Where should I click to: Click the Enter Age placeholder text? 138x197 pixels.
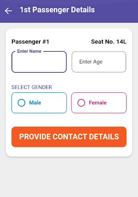tap(91, 62)
